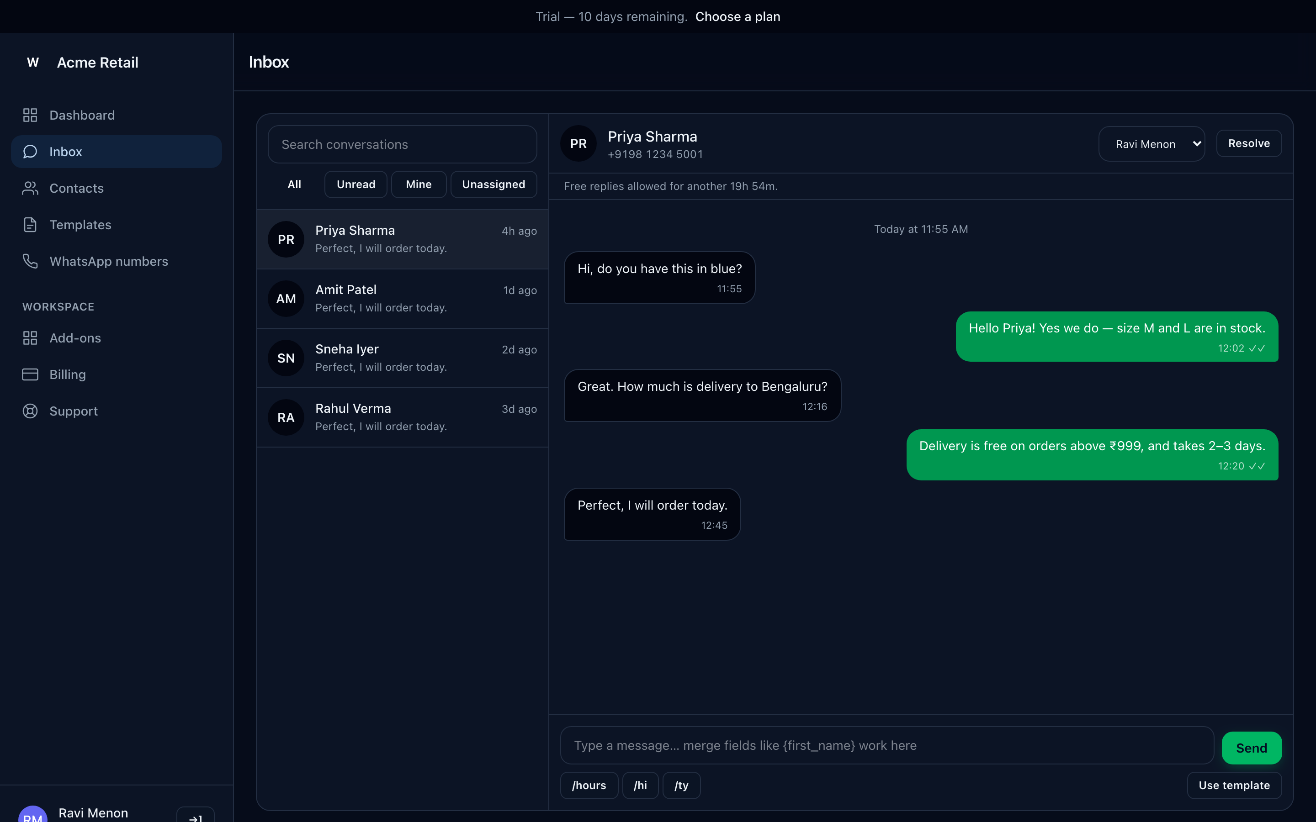Open the Billing page
This screenshot has height=822, width=1316.
pos(117,374)
